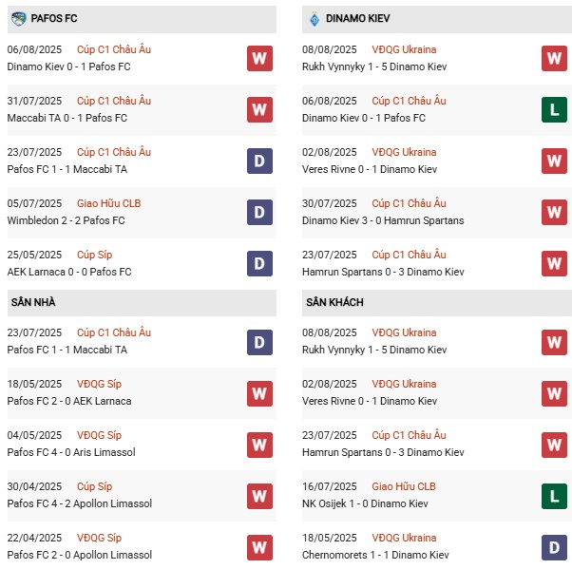Click the Pafos FC club crest icon
Screen dimensions: 572x569
pyautogui.click(x=19, y=19)
